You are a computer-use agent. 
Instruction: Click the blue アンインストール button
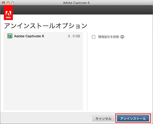click(x=133, y=118)
